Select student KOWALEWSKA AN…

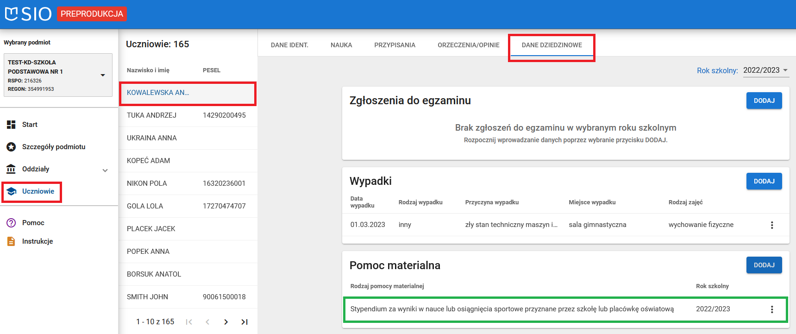[x=158, y=93]
